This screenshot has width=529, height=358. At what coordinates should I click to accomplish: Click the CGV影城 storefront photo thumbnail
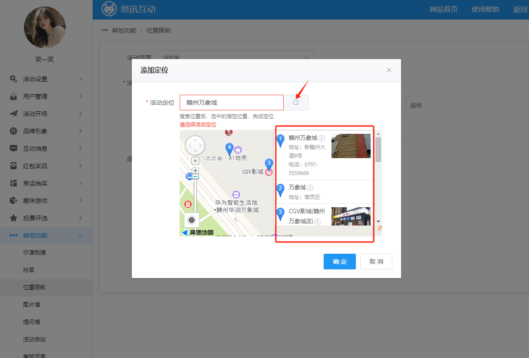click(x=351, y=216)
